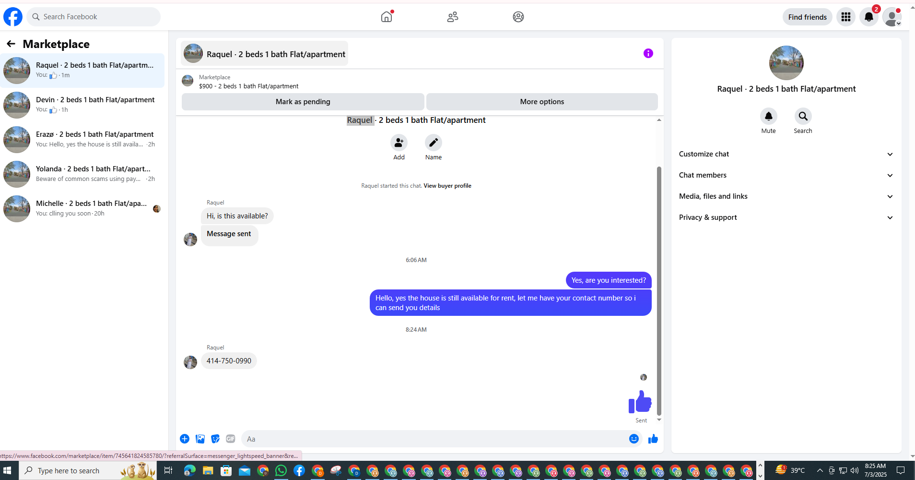Open Windows taskbar search box
Screen dimensions: 915x480
point(88,471)
